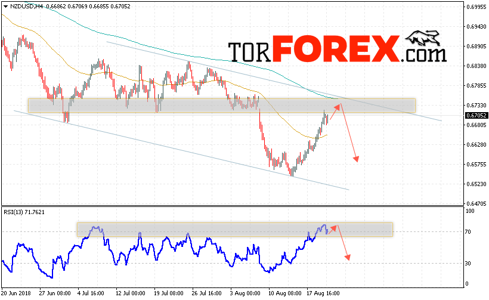Click price axis label 0.65230

point(476,184)
